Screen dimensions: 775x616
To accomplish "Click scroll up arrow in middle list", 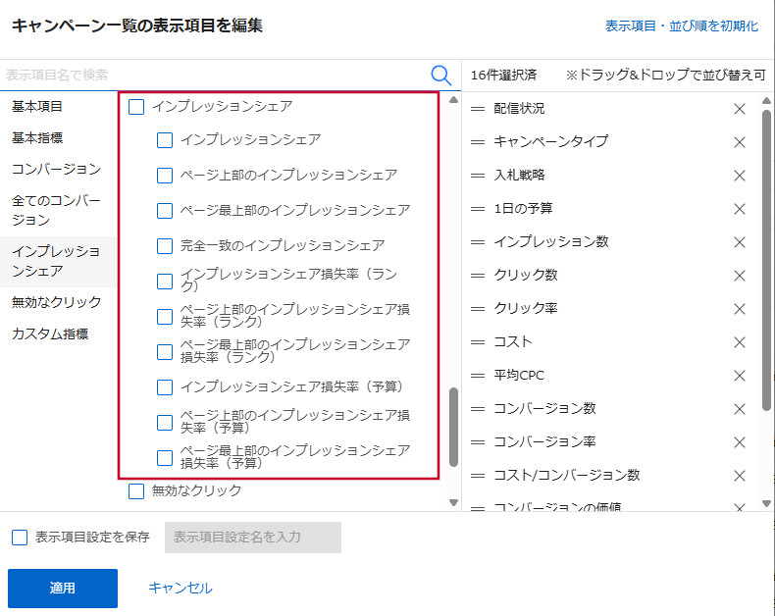I will click(x=452, y=100).
